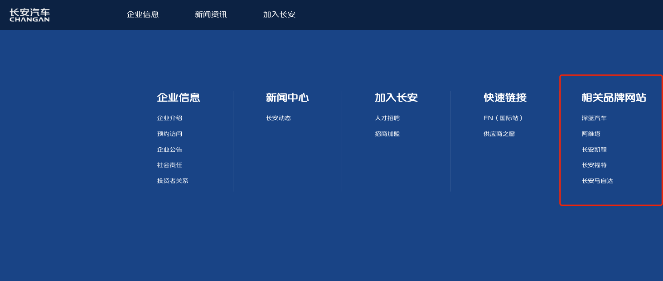Open 新闻资讯 in top navigation bar
The height and width of the screenshot is (281, 663).
pos(211,14)
